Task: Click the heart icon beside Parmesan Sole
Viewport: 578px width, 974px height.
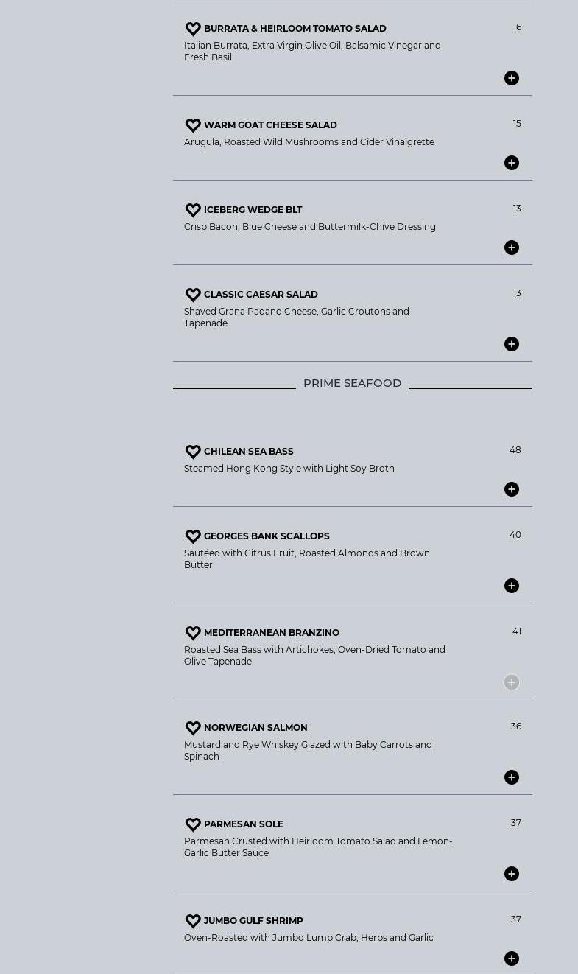Action: click(193, 824)
